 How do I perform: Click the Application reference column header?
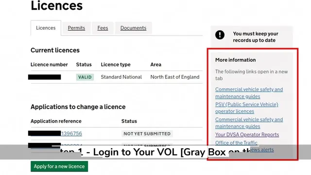(56, 121)
